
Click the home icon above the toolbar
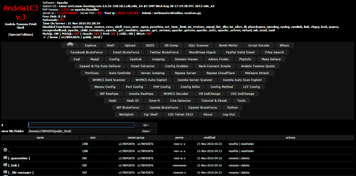pyautogui.click(x=70, y=45)
